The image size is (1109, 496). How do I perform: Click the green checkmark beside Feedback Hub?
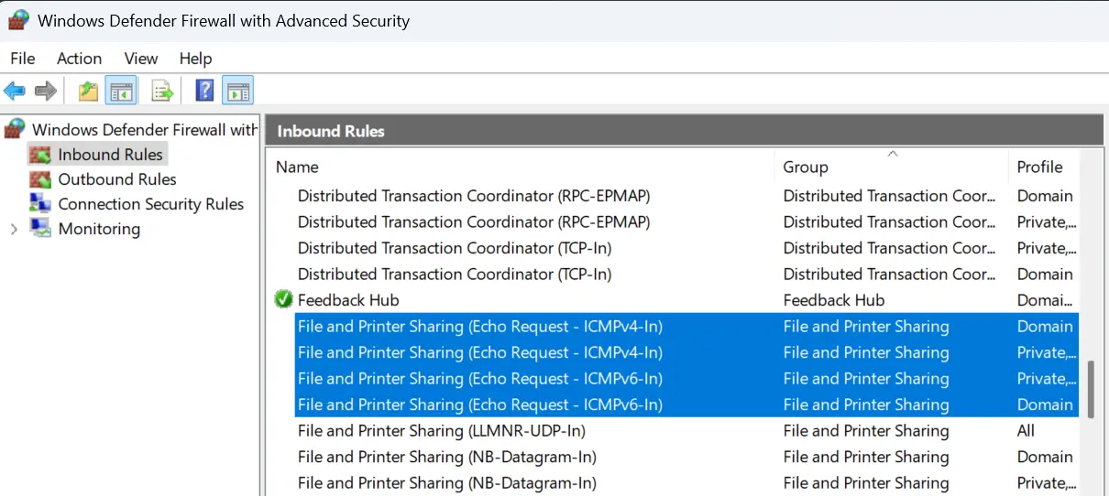point(283,299)
